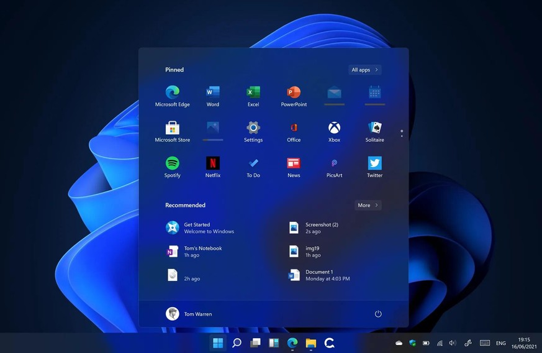Open the Xbox app

pos(334,132)
